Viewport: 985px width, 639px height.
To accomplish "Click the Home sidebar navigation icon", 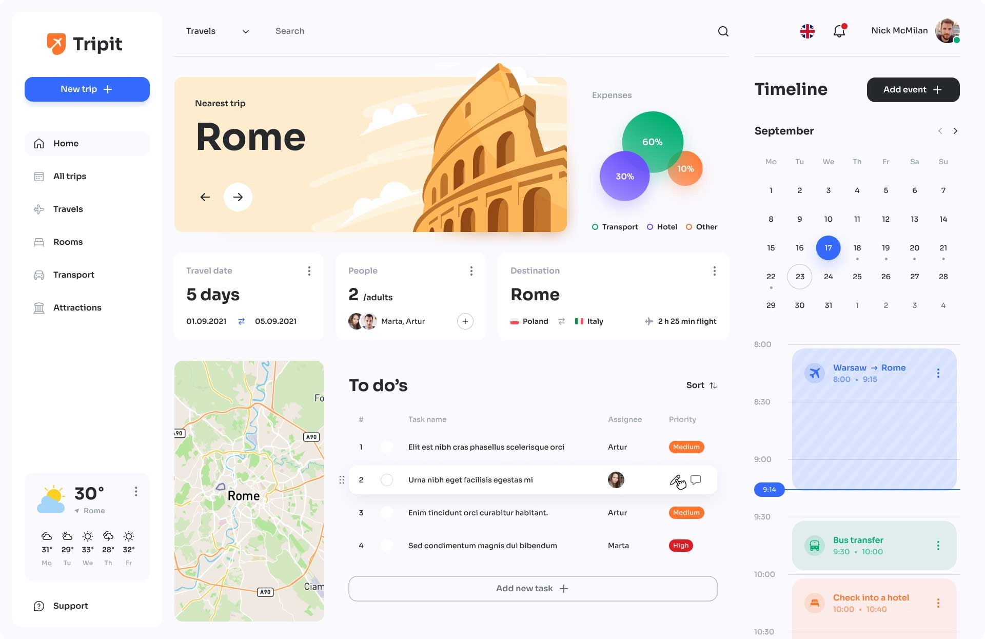I will 40,142.
